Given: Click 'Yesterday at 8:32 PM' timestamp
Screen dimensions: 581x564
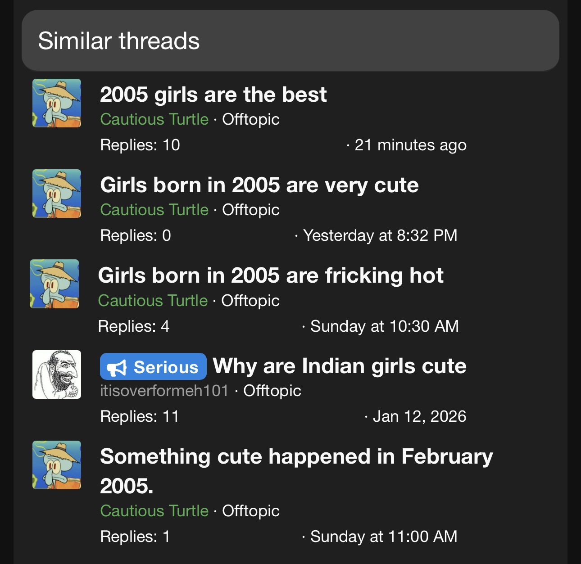Looking at the screenshot, I should (380, 235).
